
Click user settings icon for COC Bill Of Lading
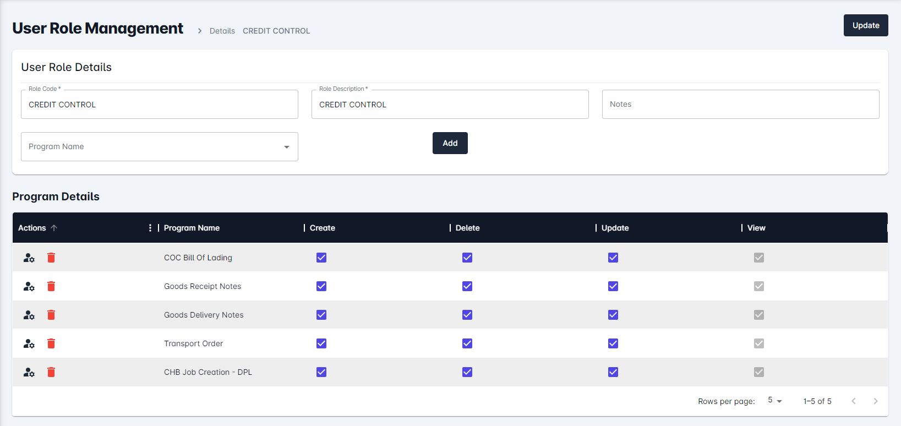pos(29,258)
